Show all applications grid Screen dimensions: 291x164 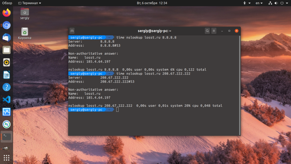(7, 157)
